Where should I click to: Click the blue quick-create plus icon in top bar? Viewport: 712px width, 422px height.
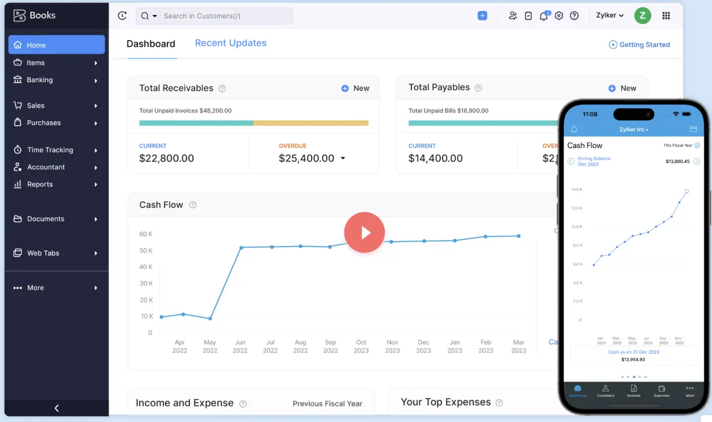[483, 16]
